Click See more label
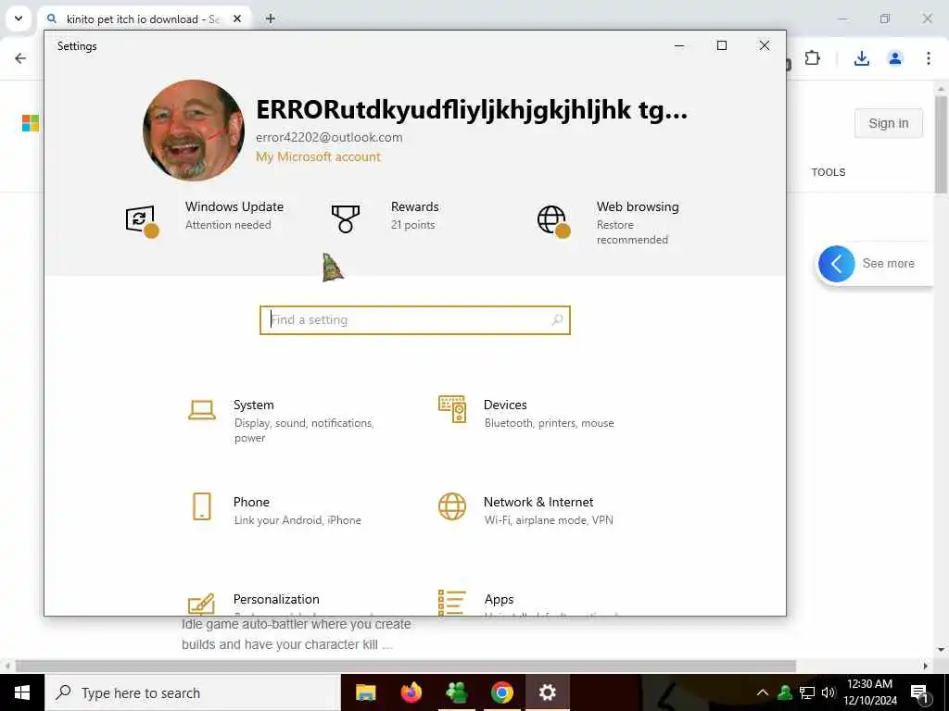Image resolution: width=949 pixels, height=711 pixels. pyautogui.click(x=888, y=264)
